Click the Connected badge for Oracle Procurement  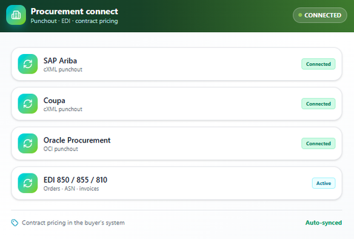[x=318, y=144]
